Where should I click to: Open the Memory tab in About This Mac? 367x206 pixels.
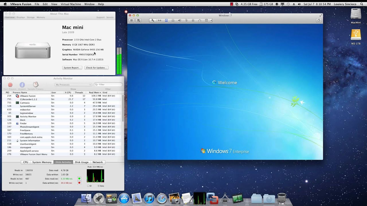41,17
